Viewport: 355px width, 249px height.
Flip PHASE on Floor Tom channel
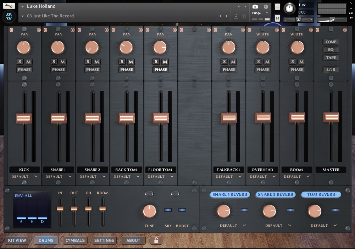pyautogui.click(x=161, y=70)
